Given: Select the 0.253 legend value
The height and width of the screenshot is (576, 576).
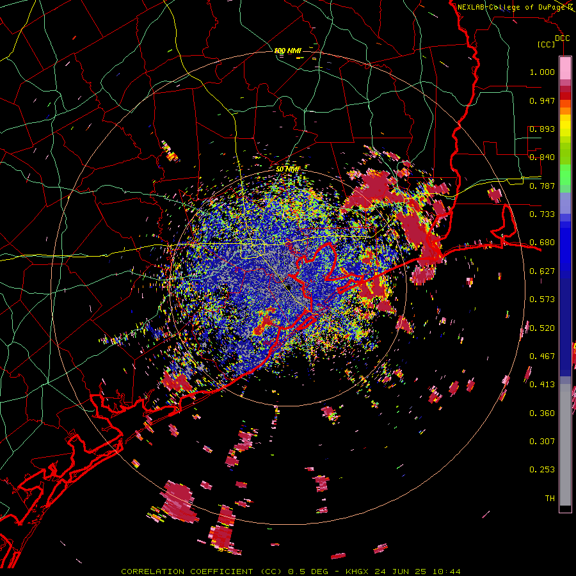Looking at the screenshot, I should [x=542, y=470].
